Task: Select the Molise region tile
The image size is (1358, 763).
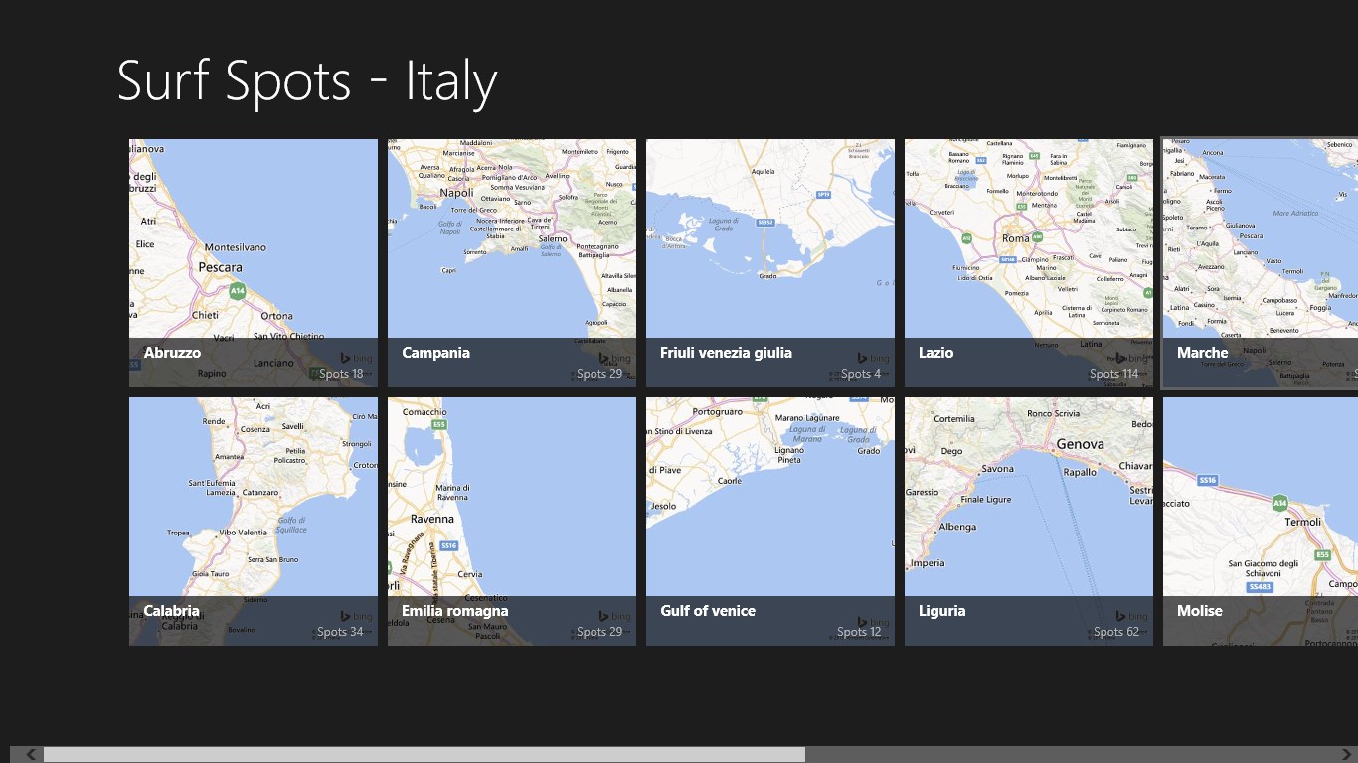Action: [1260, 522]
